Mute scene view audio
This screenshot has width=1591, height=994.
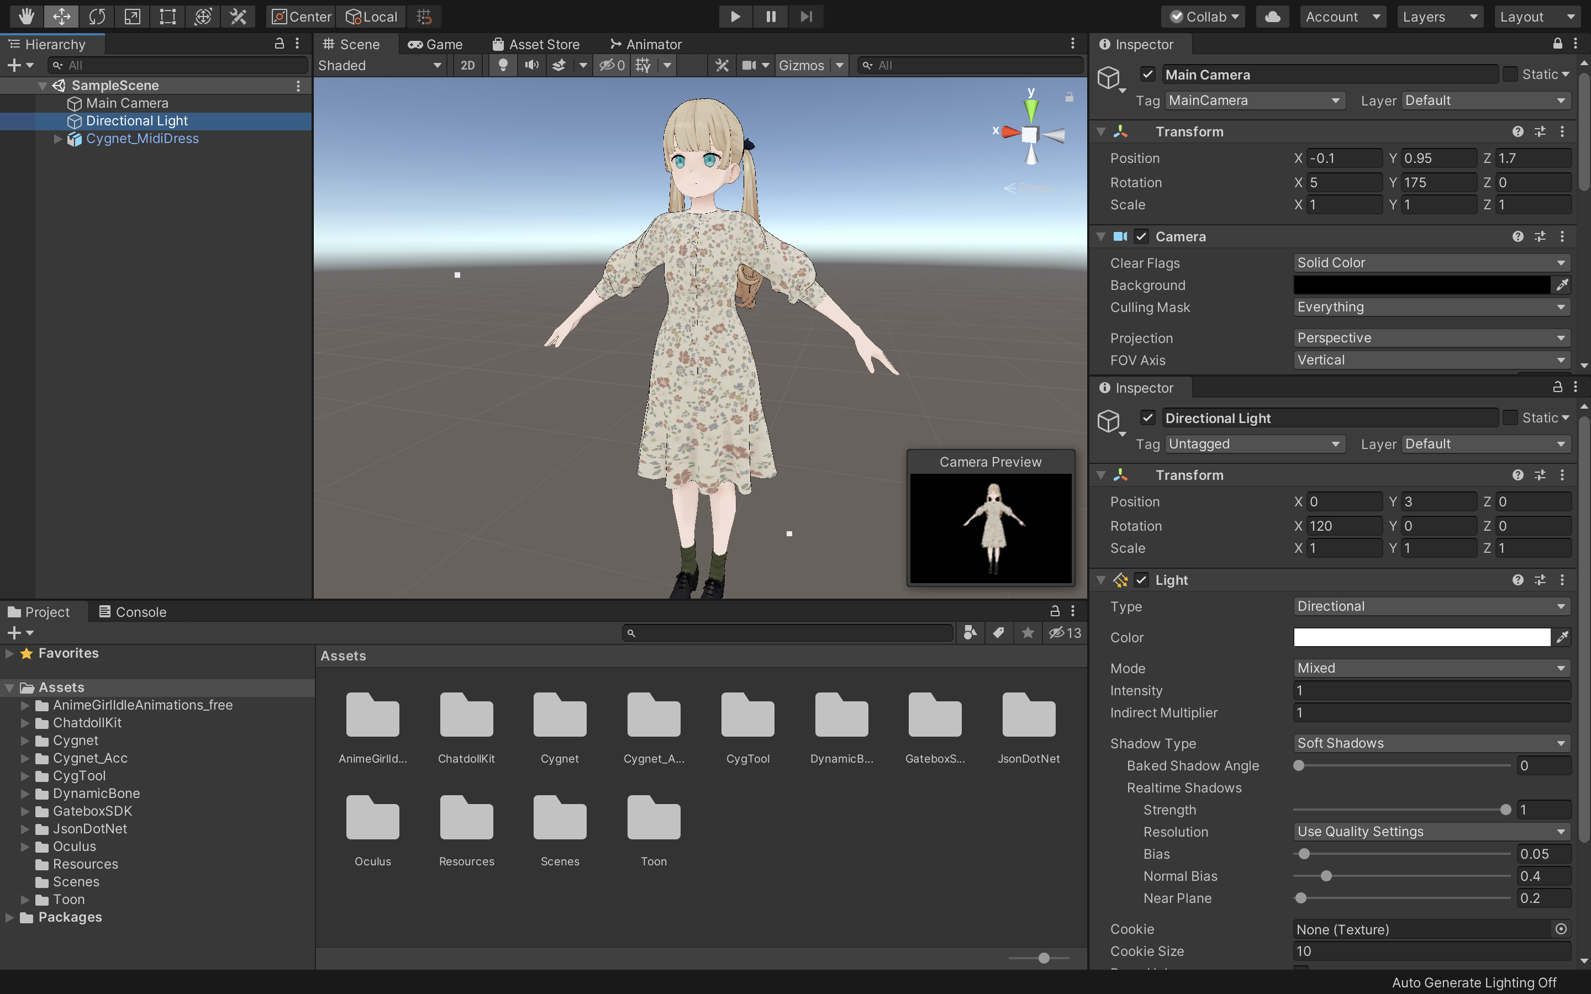pyautogui.click(x=531, y=65)
